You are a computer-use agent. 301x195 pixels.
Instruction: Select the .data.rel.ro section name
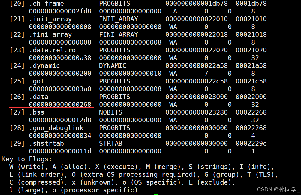click(52, 50)
